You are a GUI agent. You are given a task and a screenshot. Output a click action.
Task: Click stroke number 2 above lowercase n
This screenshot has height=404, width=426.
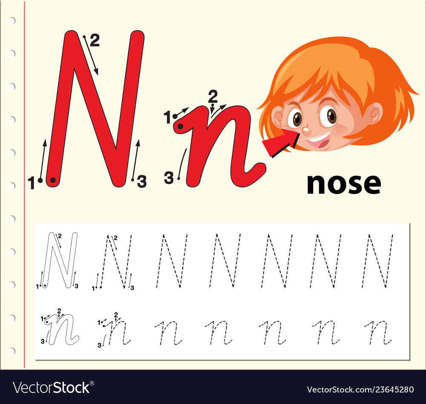(213, 96)
